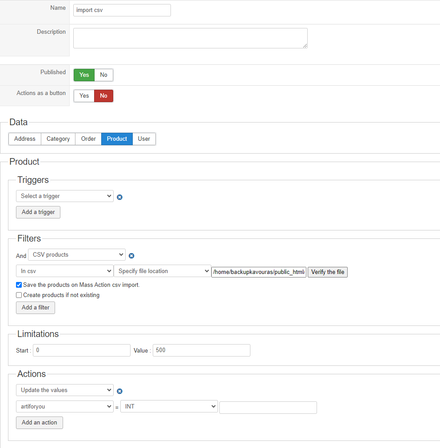Switch to the Category data tab
The width and height of the screenshot is (440, 448).
[x=58, y=139]
